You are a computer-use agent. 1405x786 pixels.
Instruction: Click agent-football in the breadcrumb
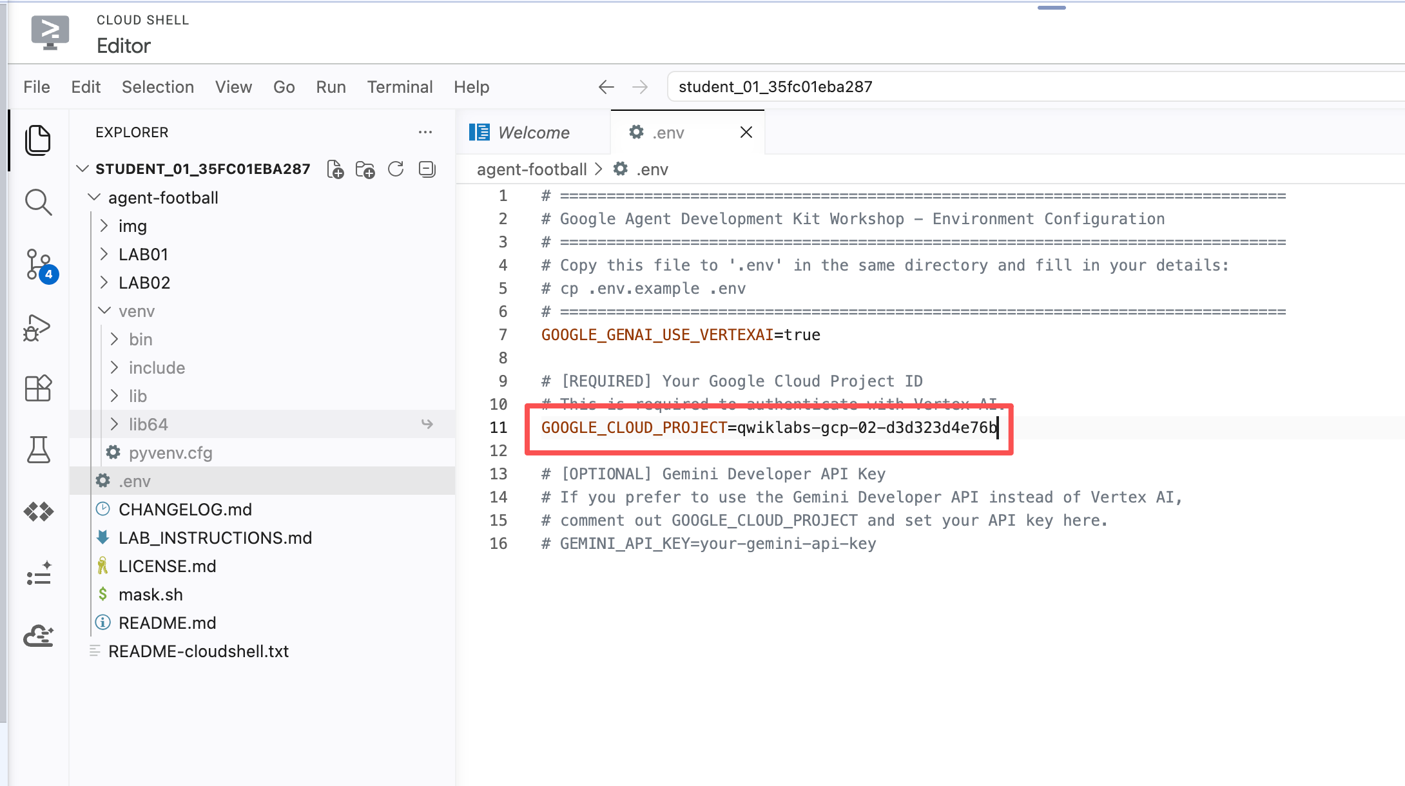click(x=532, y=169)
